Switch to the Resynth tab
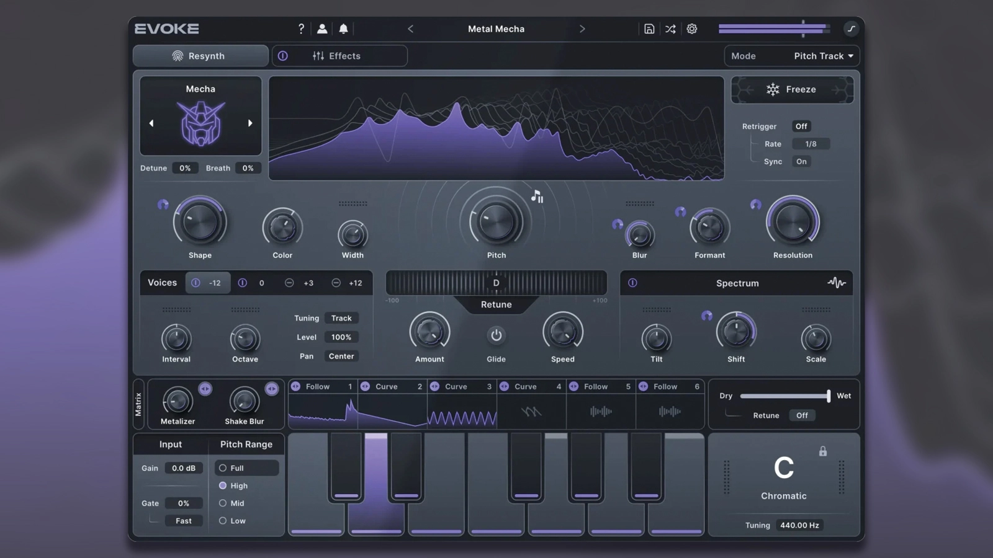The width and height of the screenshot is (993, 558). 200,56
